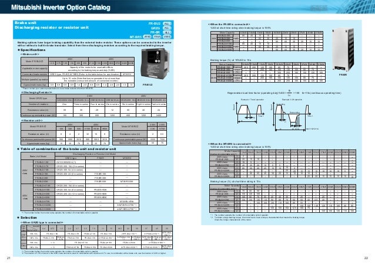Click the last badge after MT-BR5
Viewport: 375px width, 265px height.
click(167, 37)
